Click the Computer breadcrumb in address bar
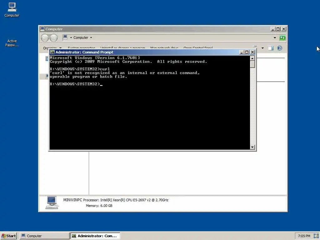Image resolution: width=320 pixels, height=240 pixels. pos(81,37)
